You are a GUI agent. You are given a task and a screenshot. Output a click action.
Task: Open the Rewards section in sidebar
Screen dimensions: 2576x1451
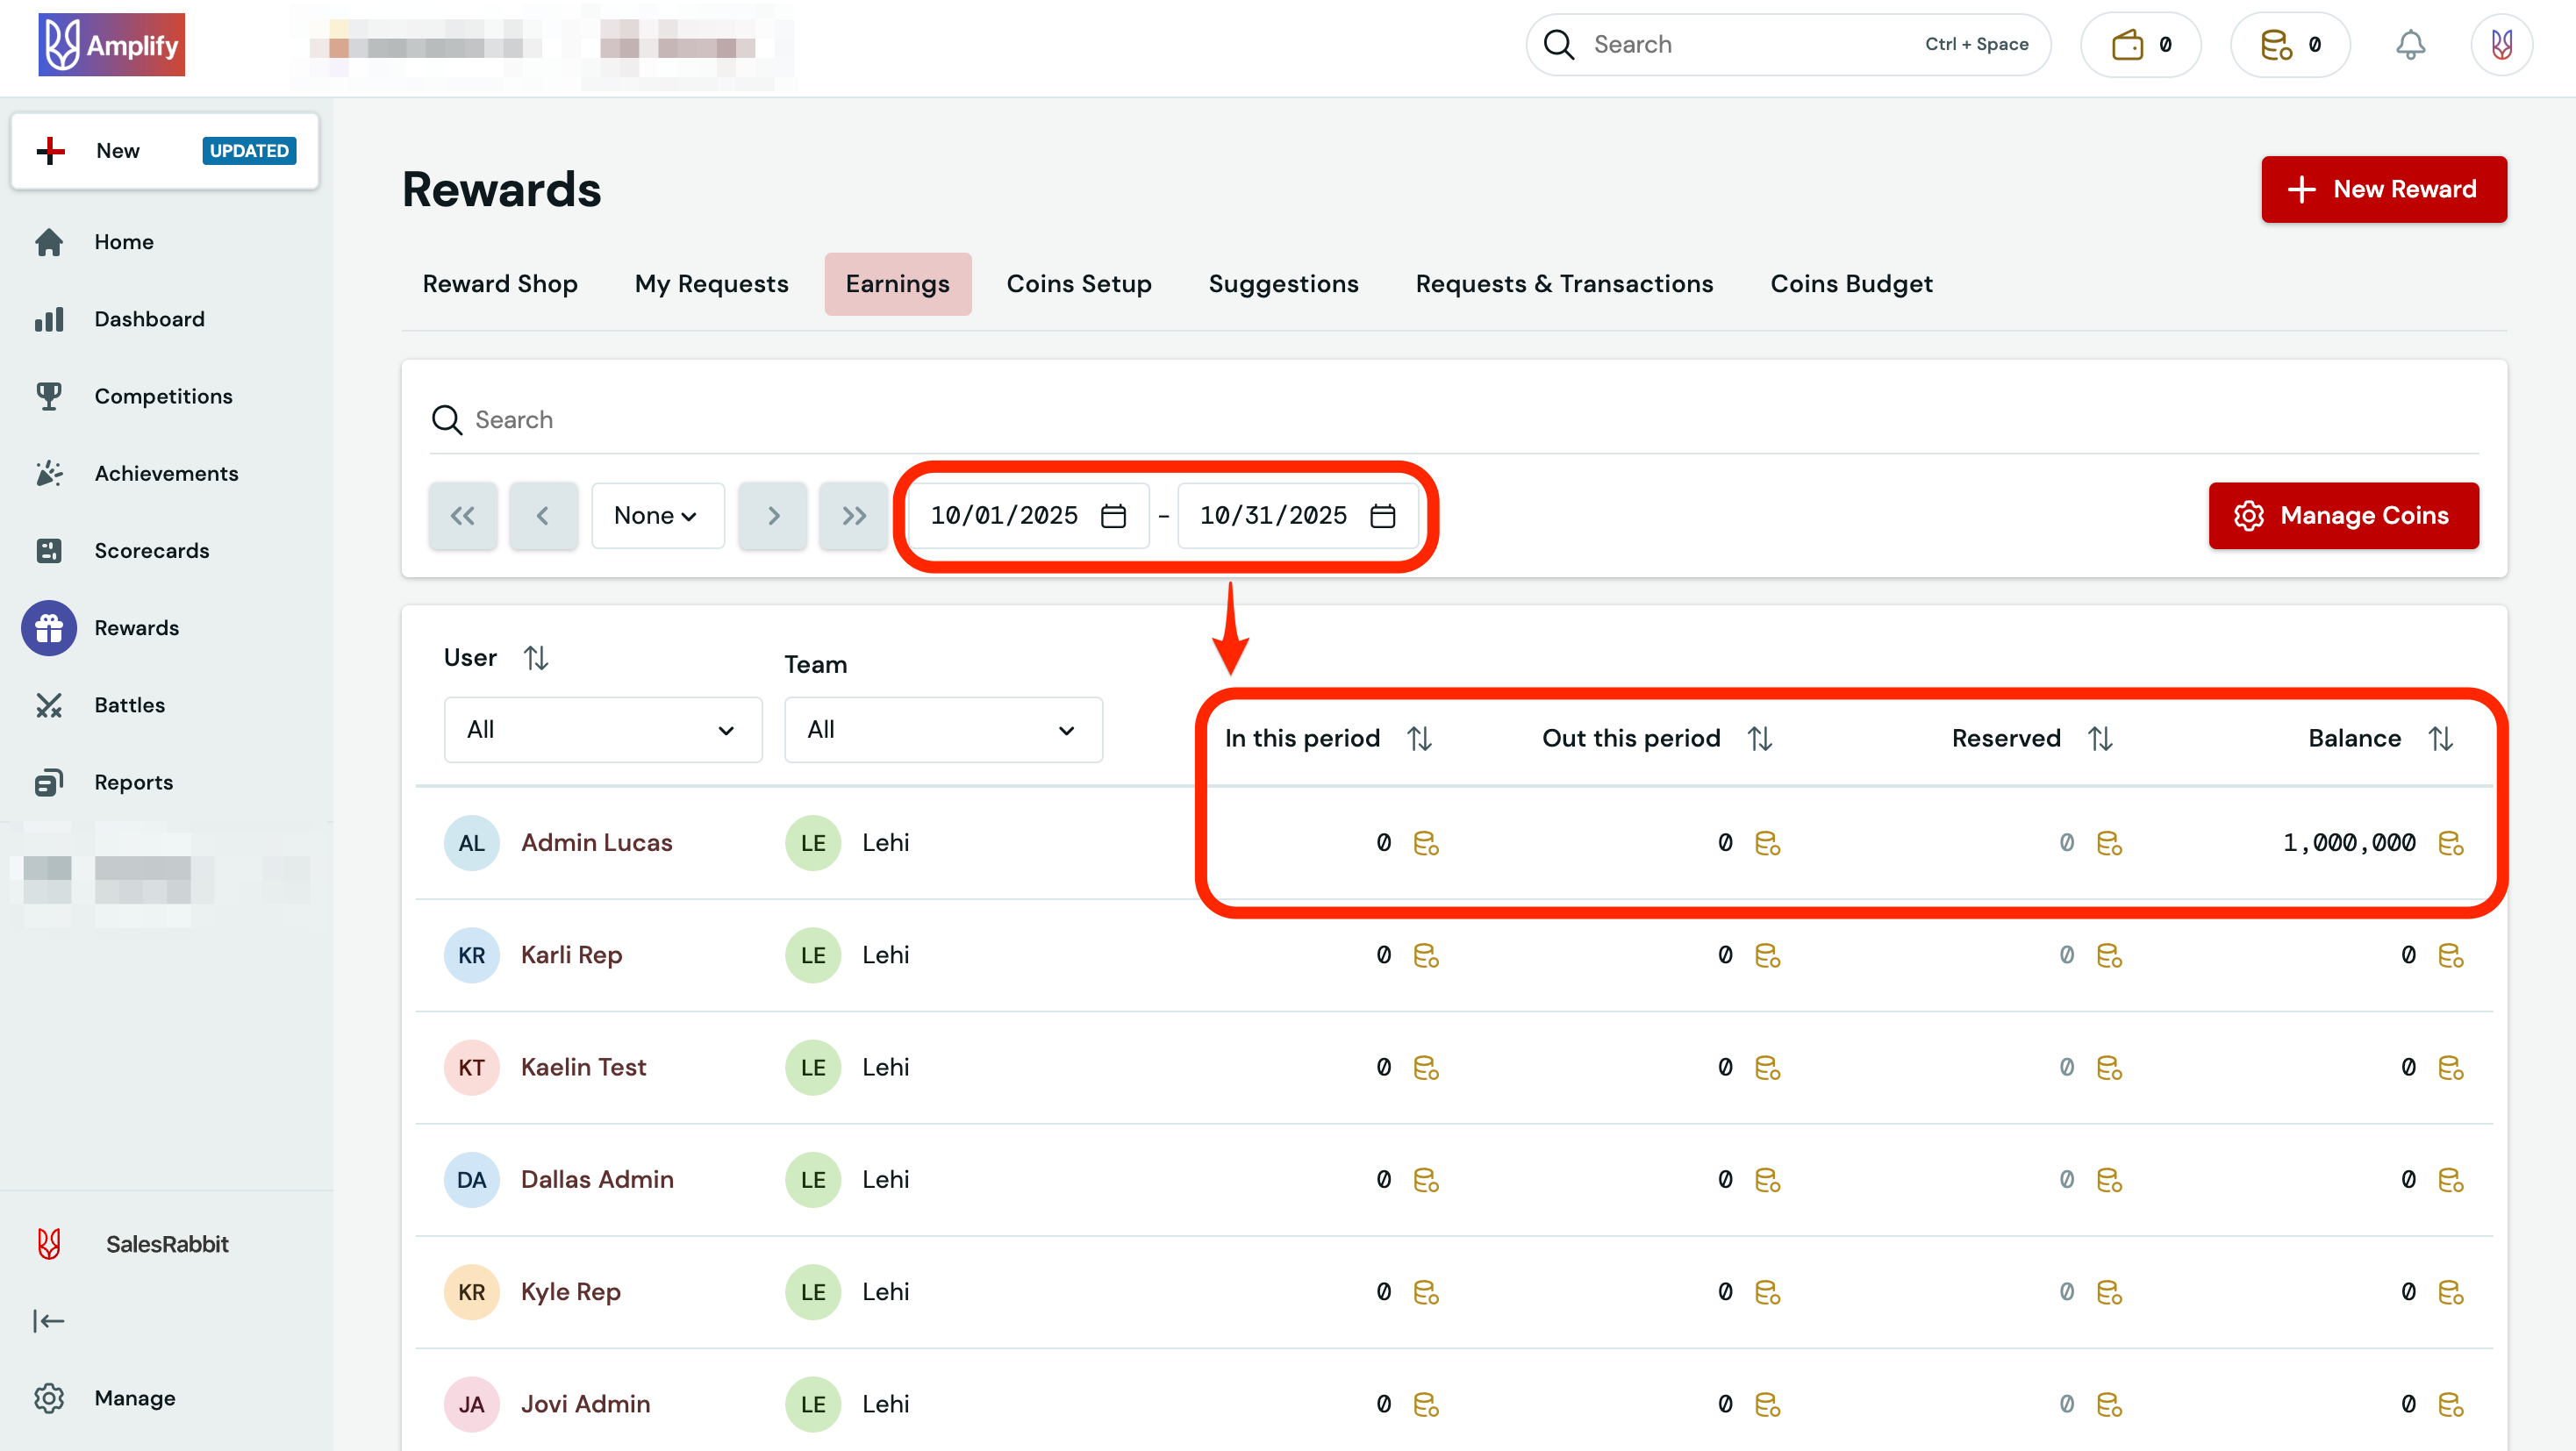pyautogui.click(x=137, y=627)
